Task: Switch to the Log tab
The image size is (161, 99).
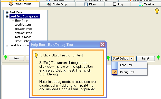Action: point(118,4)
